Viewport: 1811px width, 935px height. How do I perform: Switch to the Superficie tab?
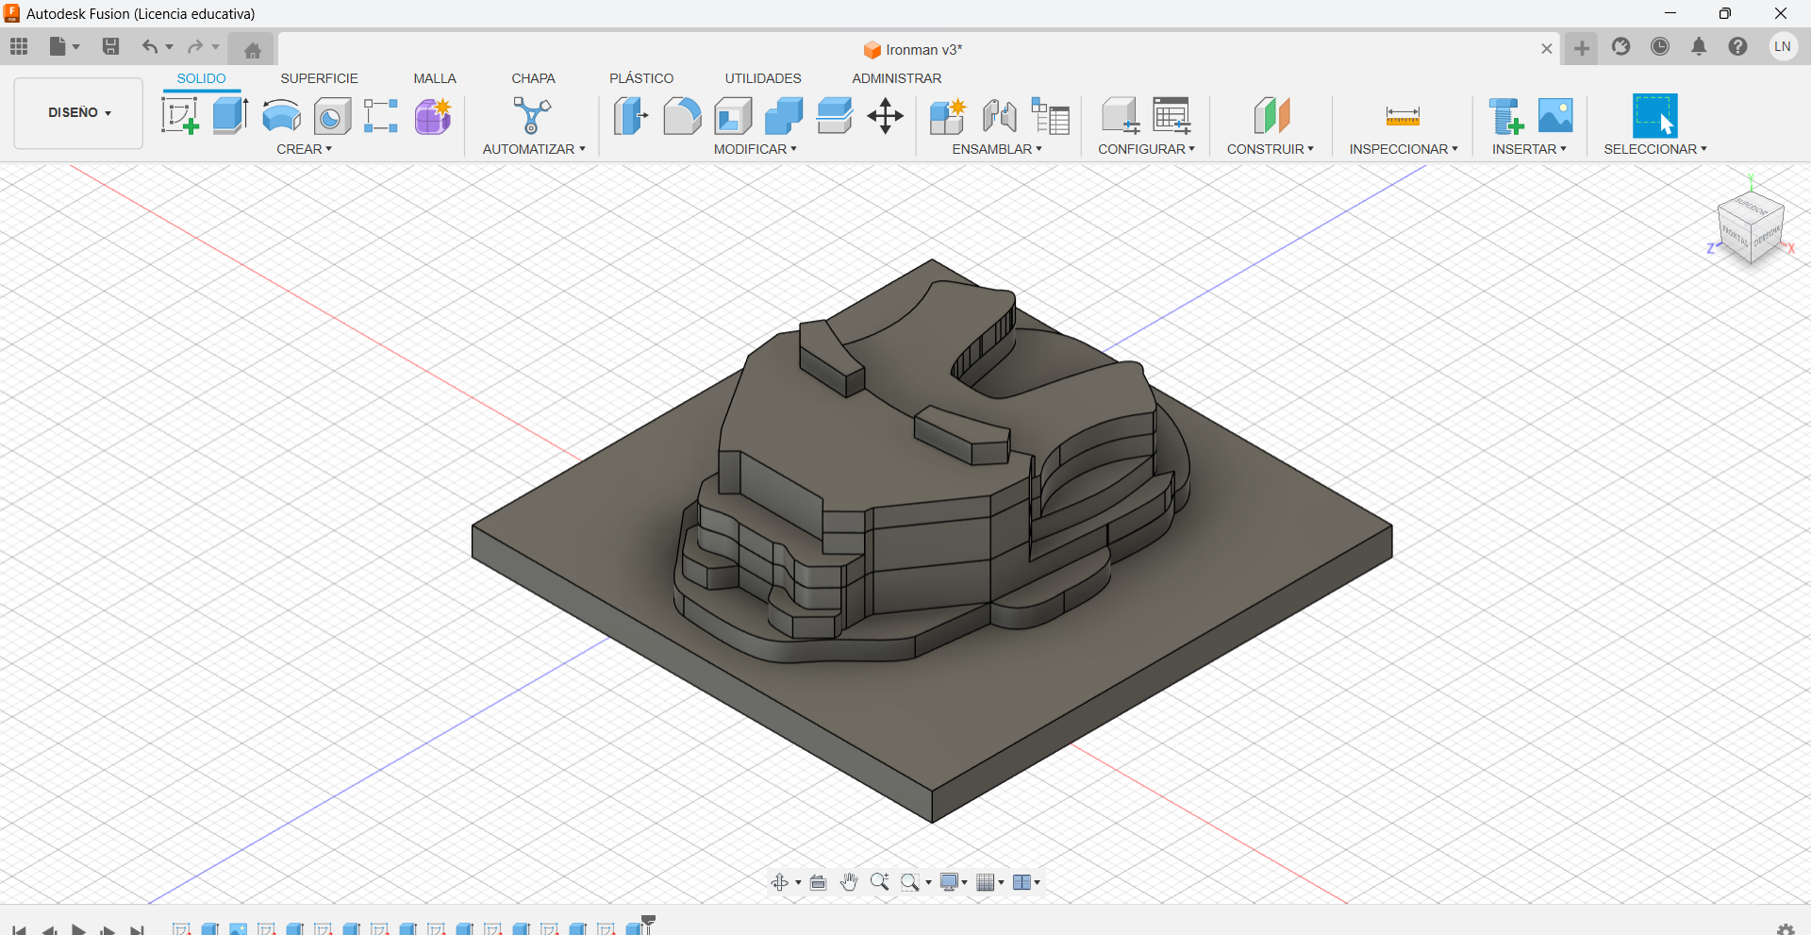click(320, 78)
